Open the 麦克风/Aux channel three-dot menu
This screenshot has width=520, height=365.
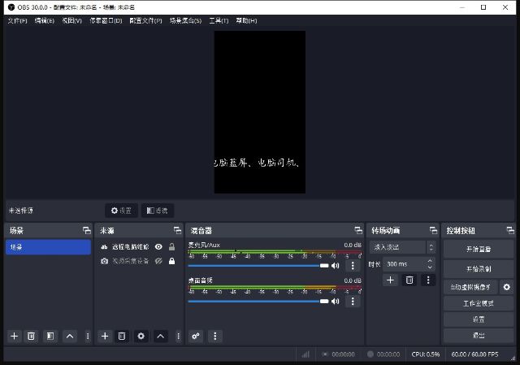point(353,266)
